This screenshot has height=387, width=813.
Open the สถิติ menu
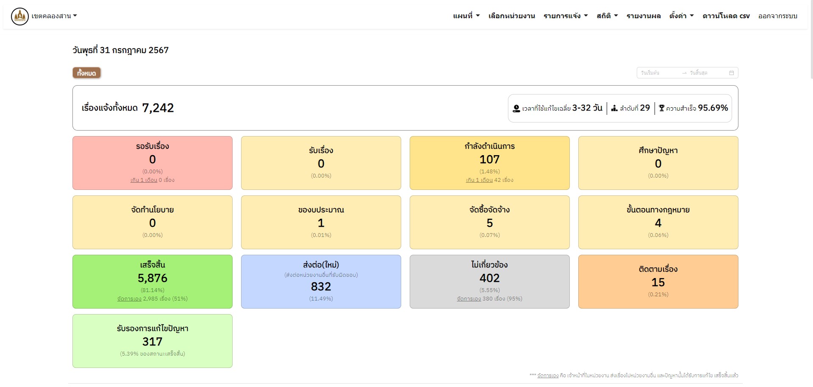[607, 16]
